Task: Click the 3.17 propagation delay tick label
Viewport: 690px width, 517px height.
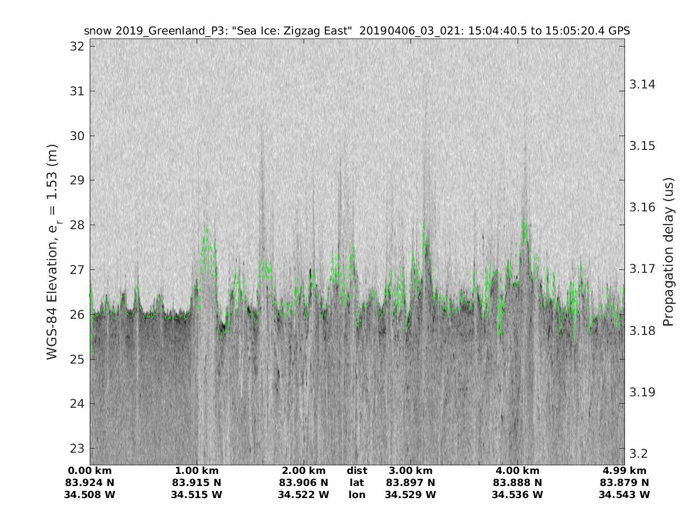Action: [642, 269]
